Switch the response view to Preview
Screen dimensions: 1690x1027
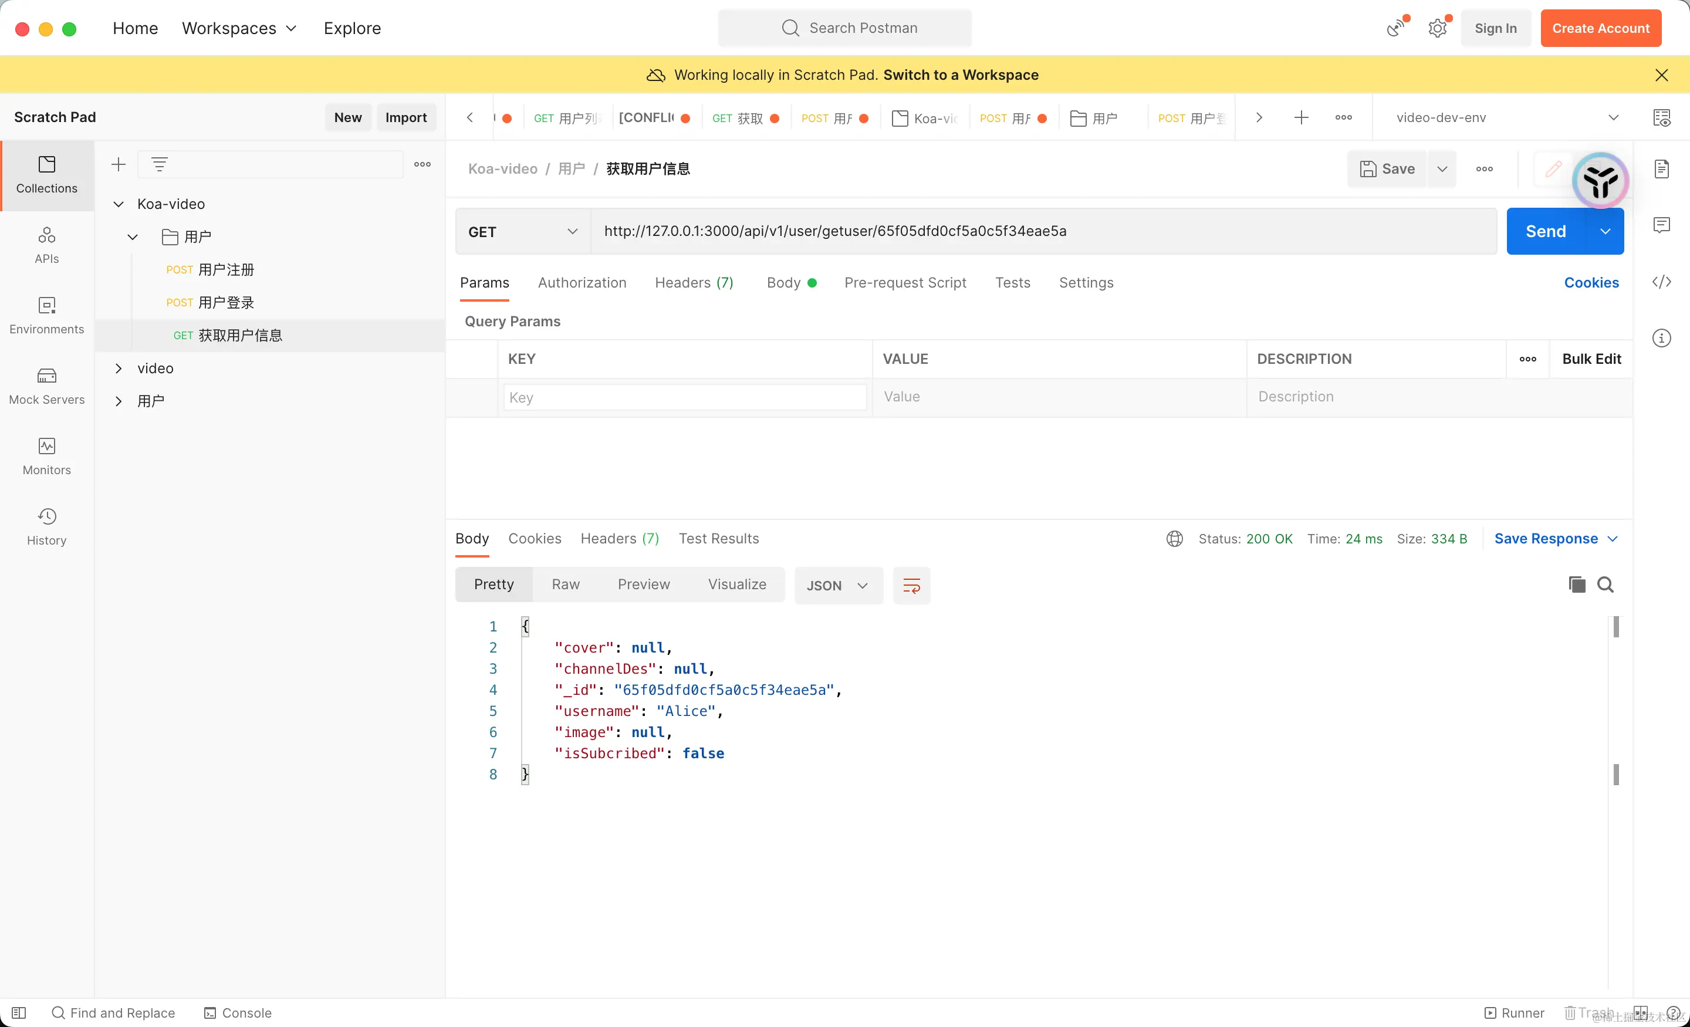tap(643, 585)
